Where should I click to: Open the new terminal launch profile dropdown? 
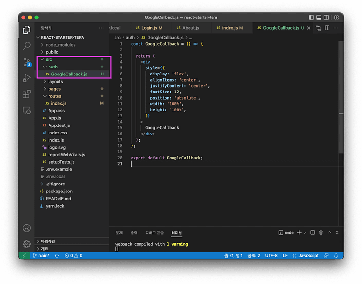[x=305, y=233]
